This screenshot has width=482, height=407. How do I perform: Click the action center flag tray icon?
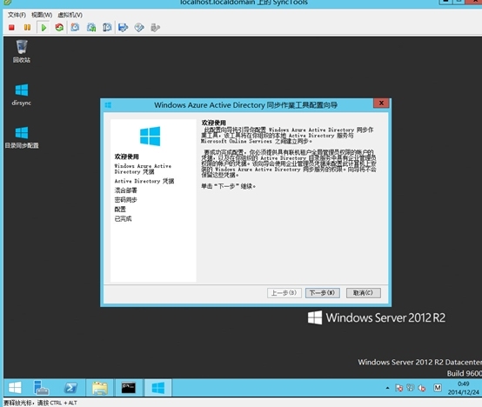coord(399,388)
